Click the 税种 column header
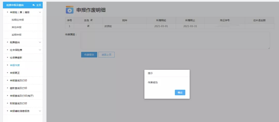The height and width of the screenshot is (122, 279). (125, 20)
